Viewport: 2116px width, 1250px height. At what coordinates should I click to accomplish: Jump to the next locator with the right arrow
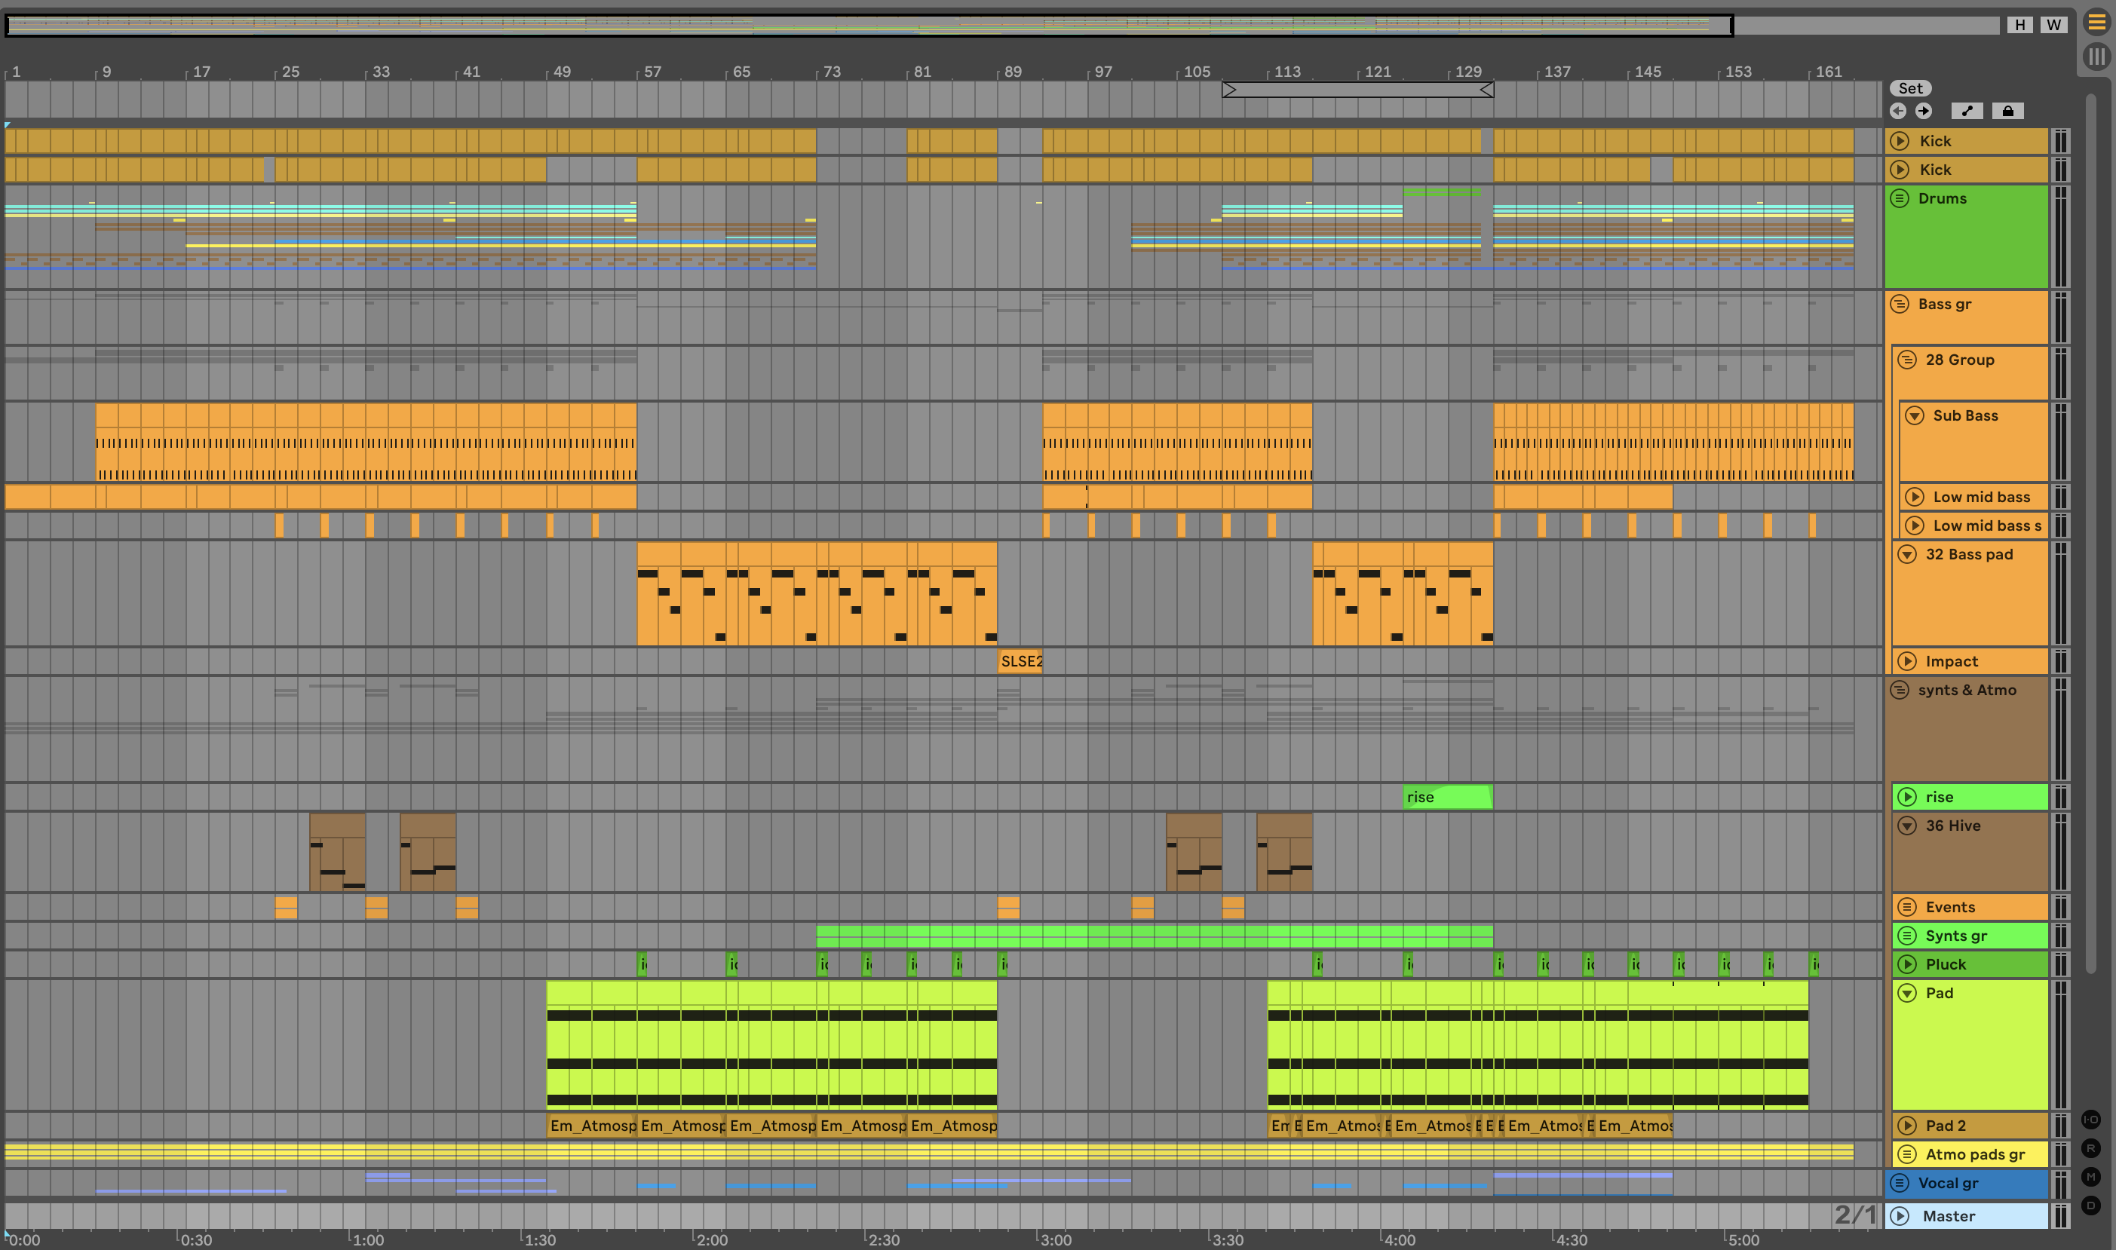coord(1923,111)
